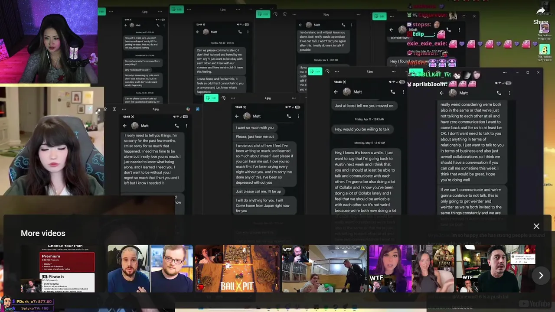Viewport: 555px width, 312px height.
Task: Open the three-dot menu in 2.jpg screenshot
Action: (x=248, y=32)
